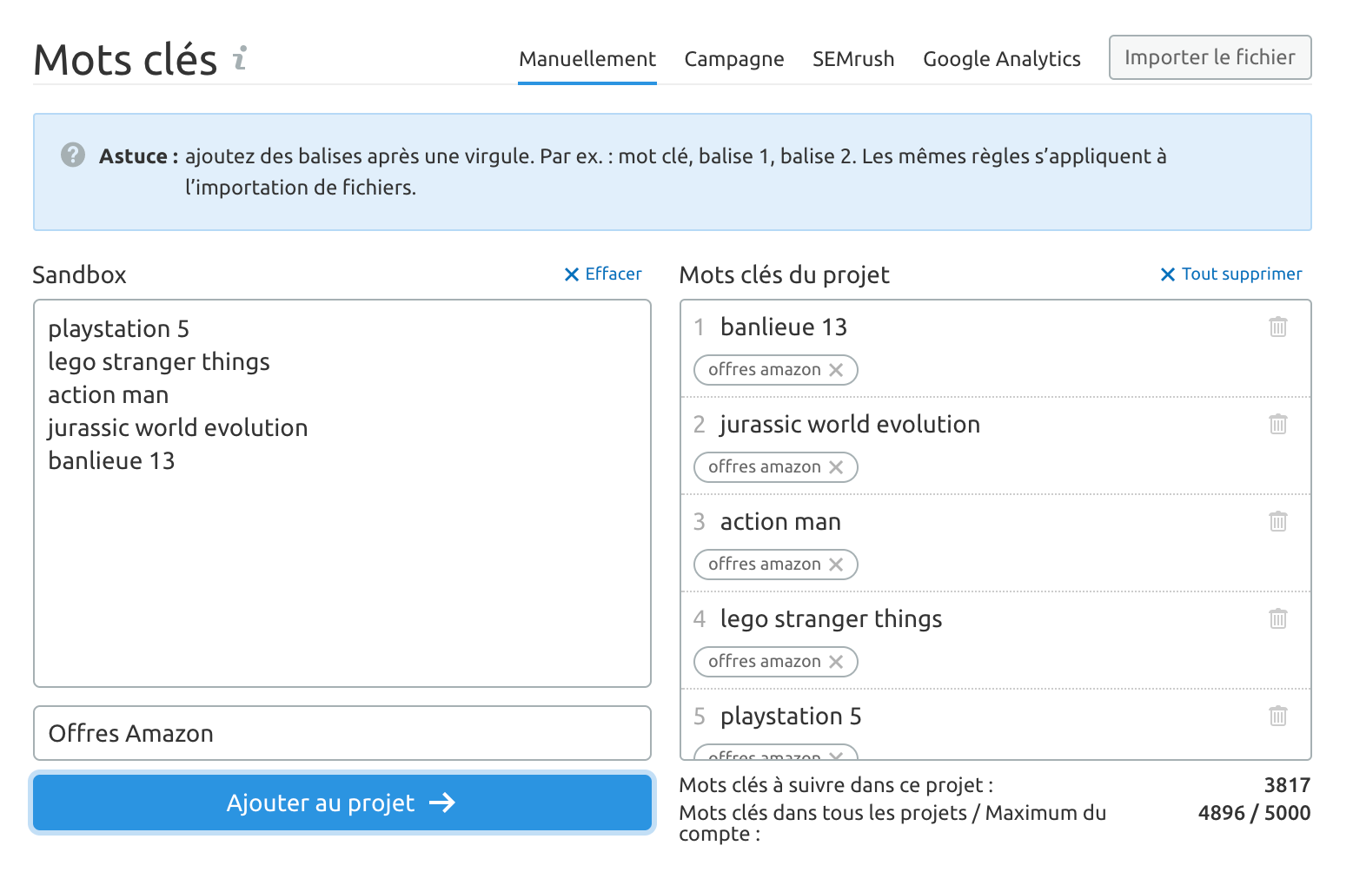
Task: Remove lego stranger things via trash icon
Action: pos(1277,619)
